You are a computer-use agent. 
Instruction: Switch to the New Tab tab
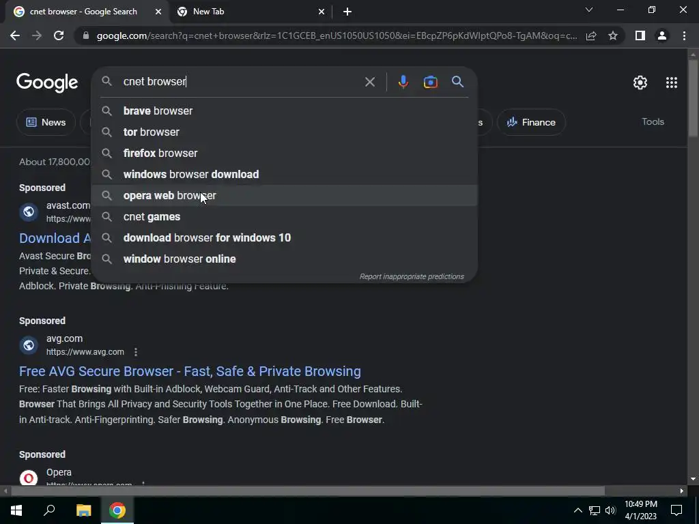pyautogui.click(x=251, y=12)
